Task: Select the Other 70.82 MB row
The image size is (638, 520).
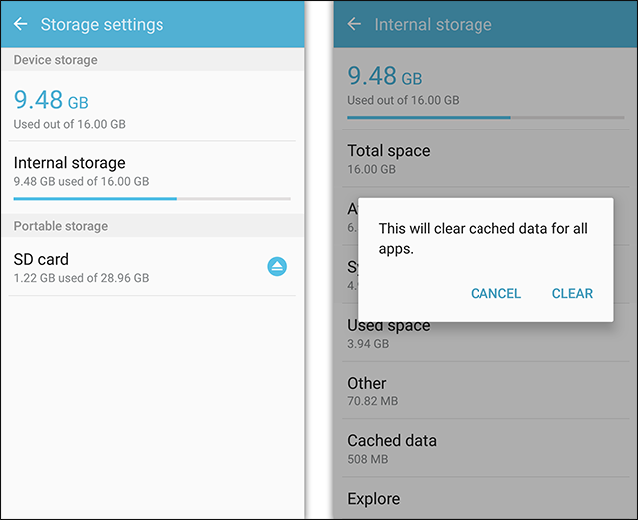Action: coord(485,390)
